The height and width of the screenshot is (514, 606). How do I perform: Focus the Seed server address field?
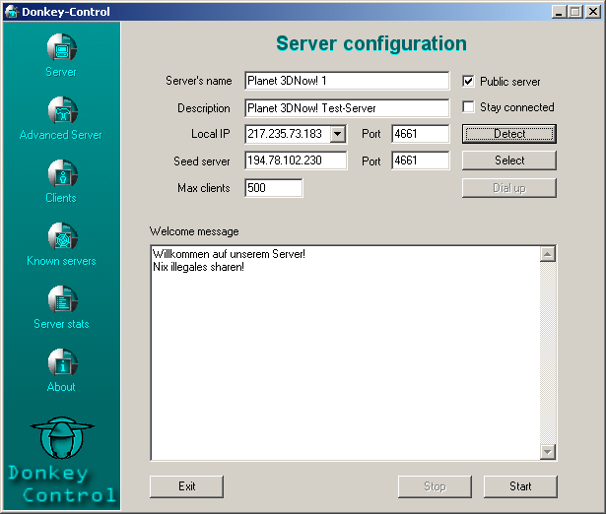tap(296, 161)
